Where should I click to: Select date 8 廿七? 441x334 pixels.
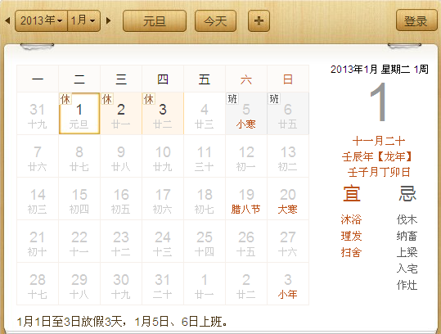click(x=79, y=156)
